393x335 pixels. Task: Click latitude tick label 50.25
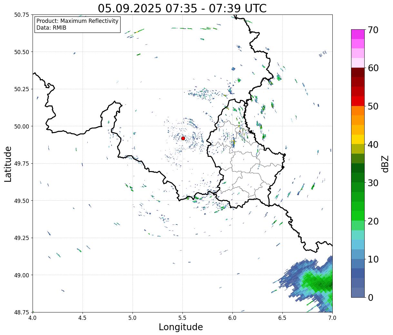point(22,89)
